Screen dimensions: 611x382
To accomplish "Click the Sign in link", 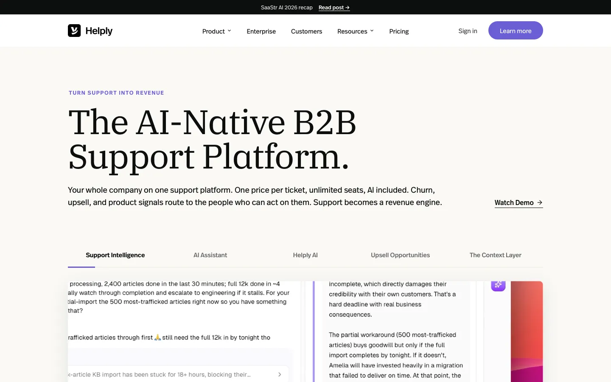I will point(468,31).
